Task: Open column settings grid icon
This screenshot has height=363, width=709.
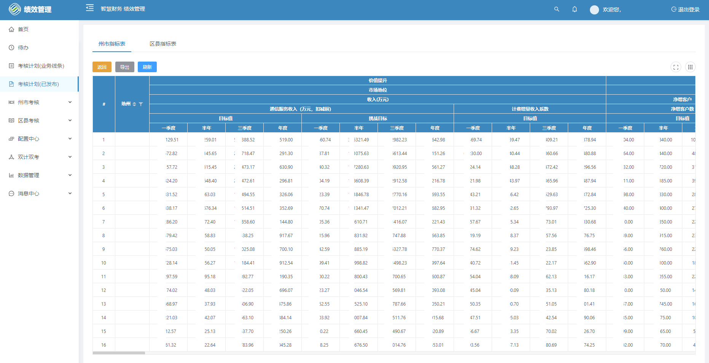Action: click(x=690, y=67)
